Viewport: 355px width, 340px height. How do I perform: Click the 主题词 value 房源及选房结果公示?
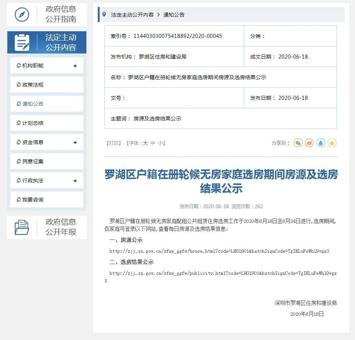pos(157,119)
